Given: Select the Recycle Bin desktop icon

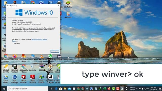Looking at the screenshot, I should pyautogui.click(x=33, y=68).
